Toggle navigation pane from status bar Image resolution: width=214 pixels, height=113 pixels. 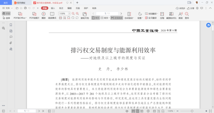[3, 111]
